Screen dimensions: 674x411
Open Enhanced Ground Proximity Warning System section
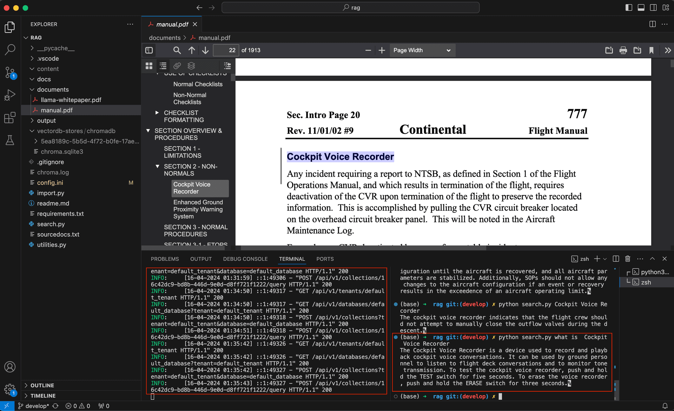tap(198, 209)
